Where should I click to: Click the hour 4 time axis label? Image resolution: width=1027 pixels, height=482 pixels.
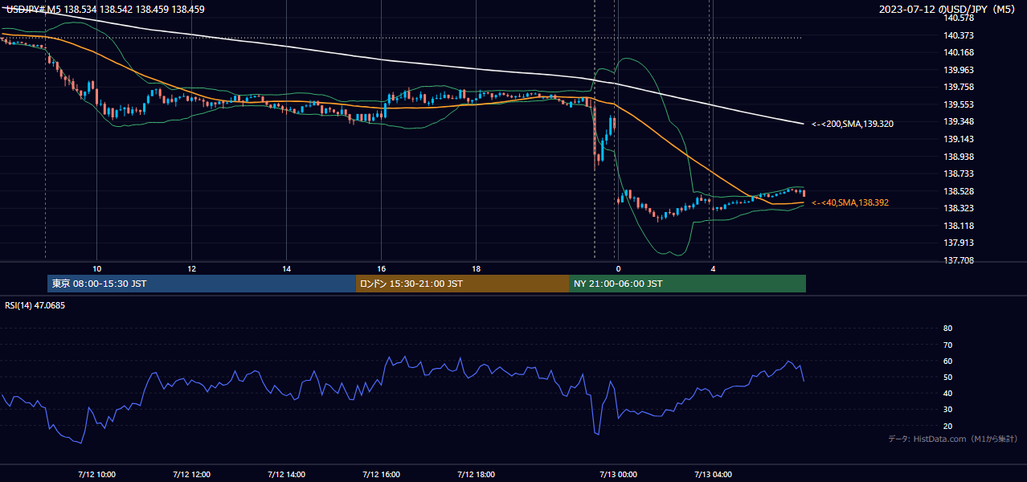pyautogui.click(x=713, y=268)
